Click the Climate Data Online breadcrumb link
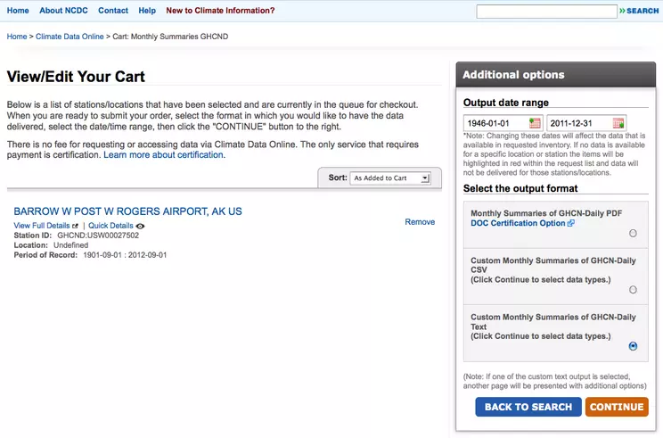Viewport: 663px width, 438px height. pos(70,37)
